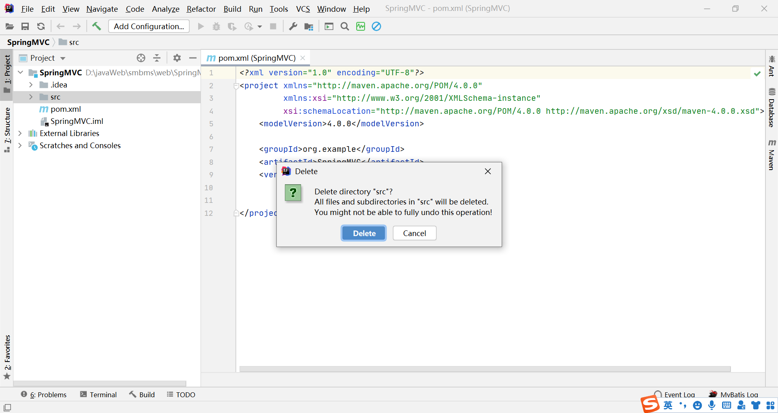The image size is (778, 413).
Task: Open the TODO tool window
Action: 181,395
